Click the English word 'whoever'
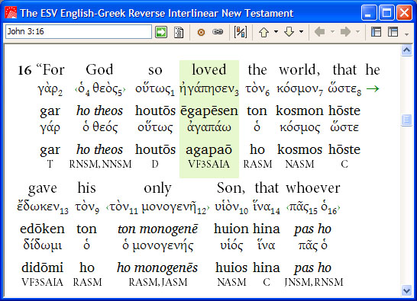The height and width of the screenshot is (301, 417). tap(313, 188)
